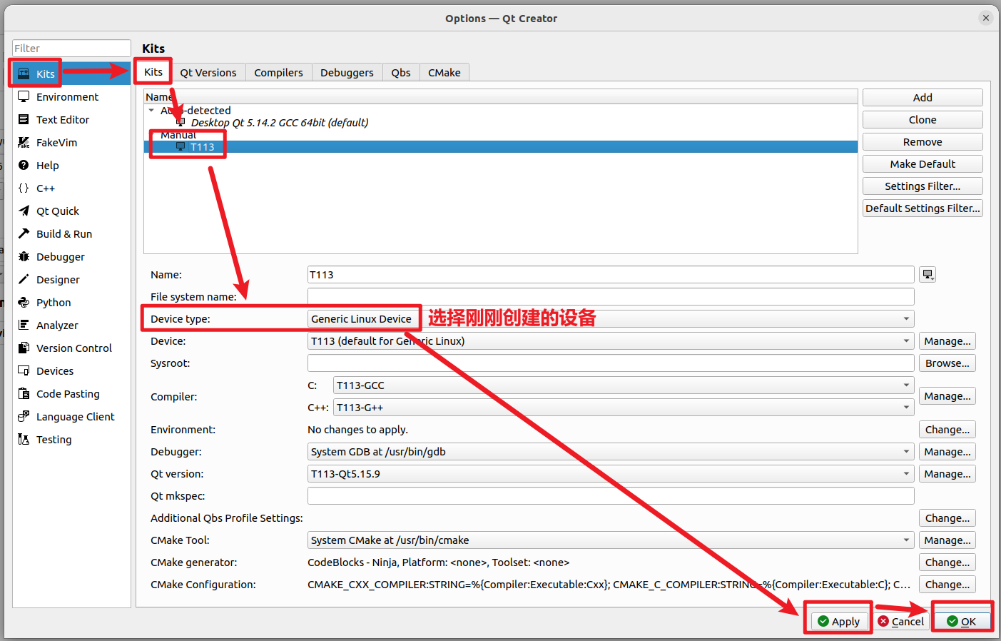Click the Name field containing T113

coord(611,274)
